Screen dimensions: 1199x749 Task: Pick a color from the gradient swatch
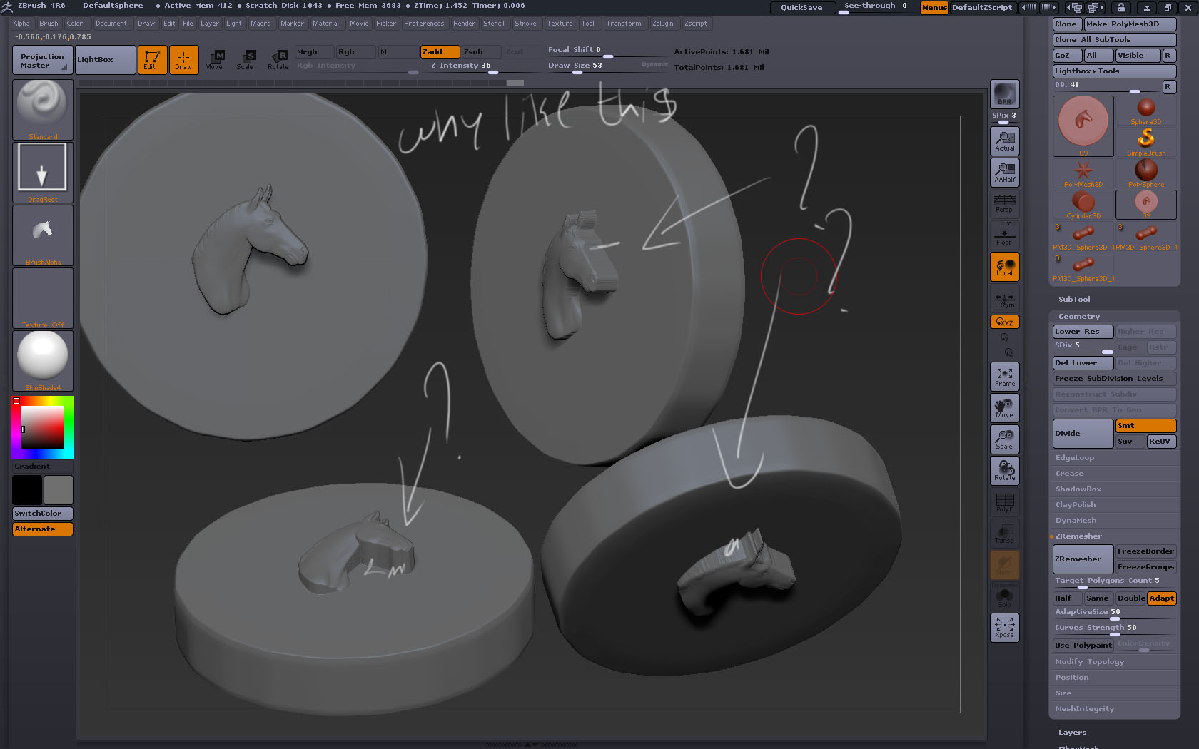[42, 428]
